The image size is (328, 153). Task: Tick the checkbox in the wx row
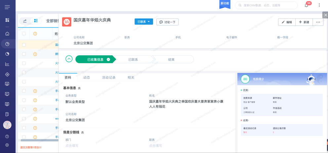(24, 119)
